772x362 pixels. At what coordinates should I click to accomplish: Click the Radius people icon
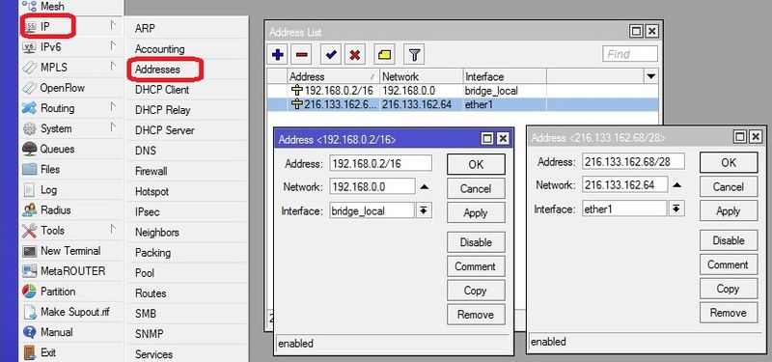30,209
